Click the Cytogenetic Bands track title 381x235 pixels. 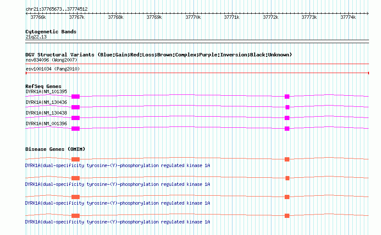51,32
